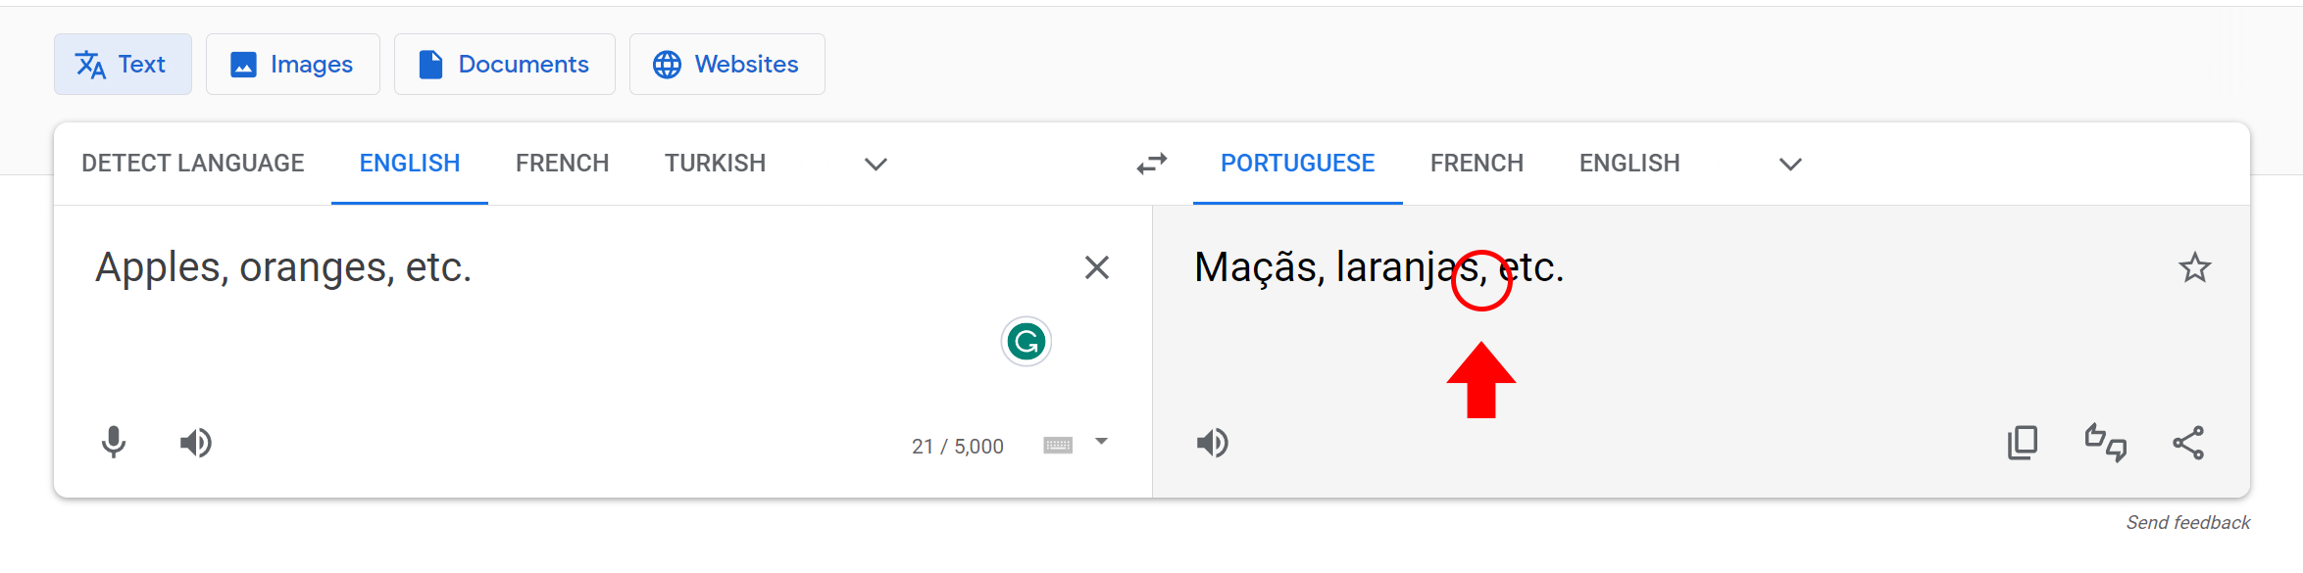Select Turkish as the source language

click(x=715, y=163)
